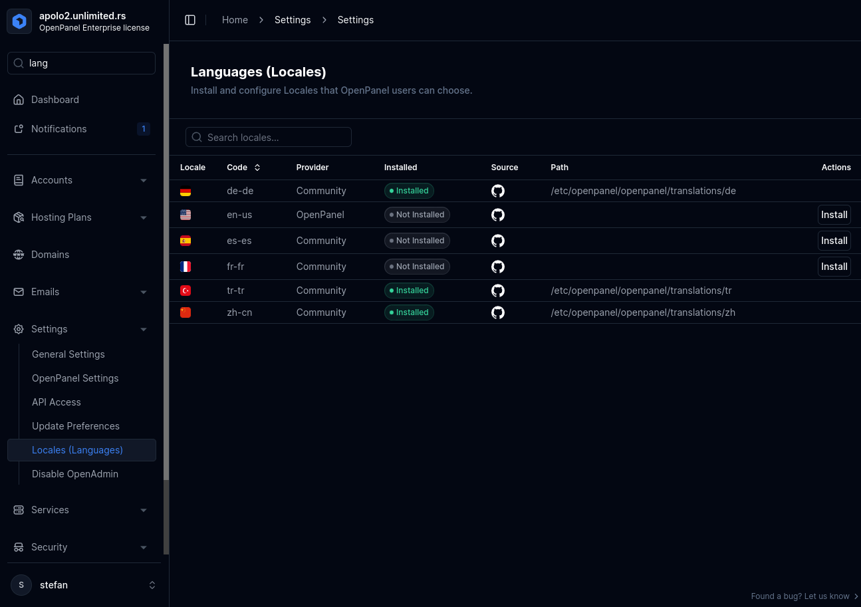The height and width of the screenshot is (607, 861).
Task: Open GitHub source for es-es locale
Action: (x=498, y=241)
